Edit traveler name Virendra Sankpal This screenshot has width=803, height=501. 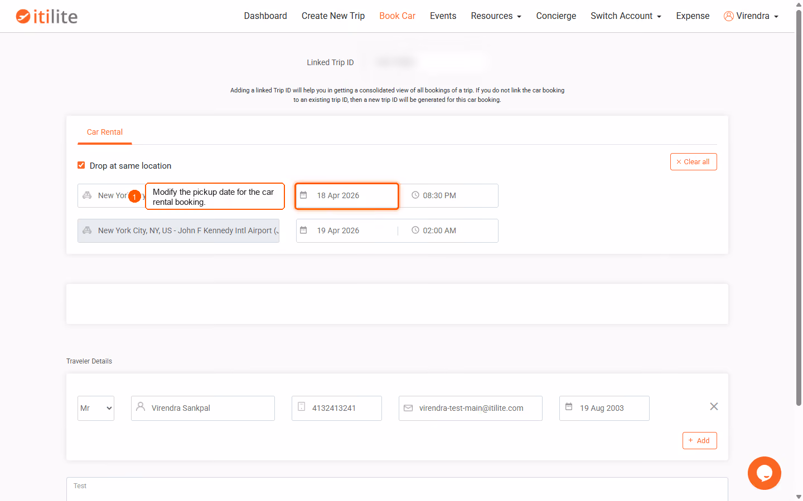point(203,408)
